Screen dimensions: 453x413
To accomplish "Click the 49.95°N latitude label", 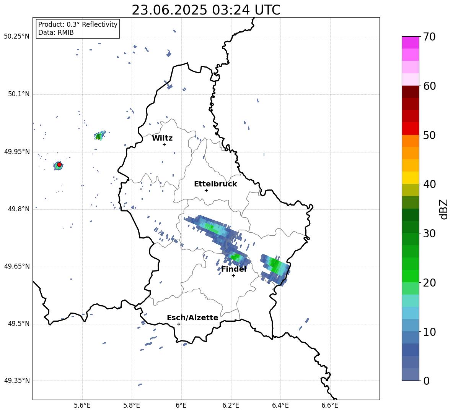I will pyautogui.click(x=17, y=152).
